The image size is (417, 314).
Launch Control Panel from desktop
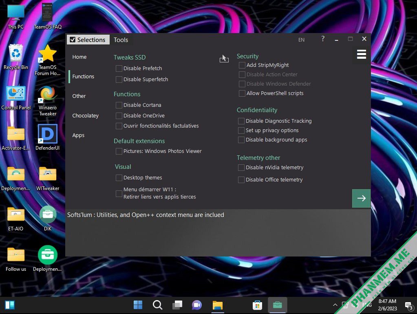16,98
